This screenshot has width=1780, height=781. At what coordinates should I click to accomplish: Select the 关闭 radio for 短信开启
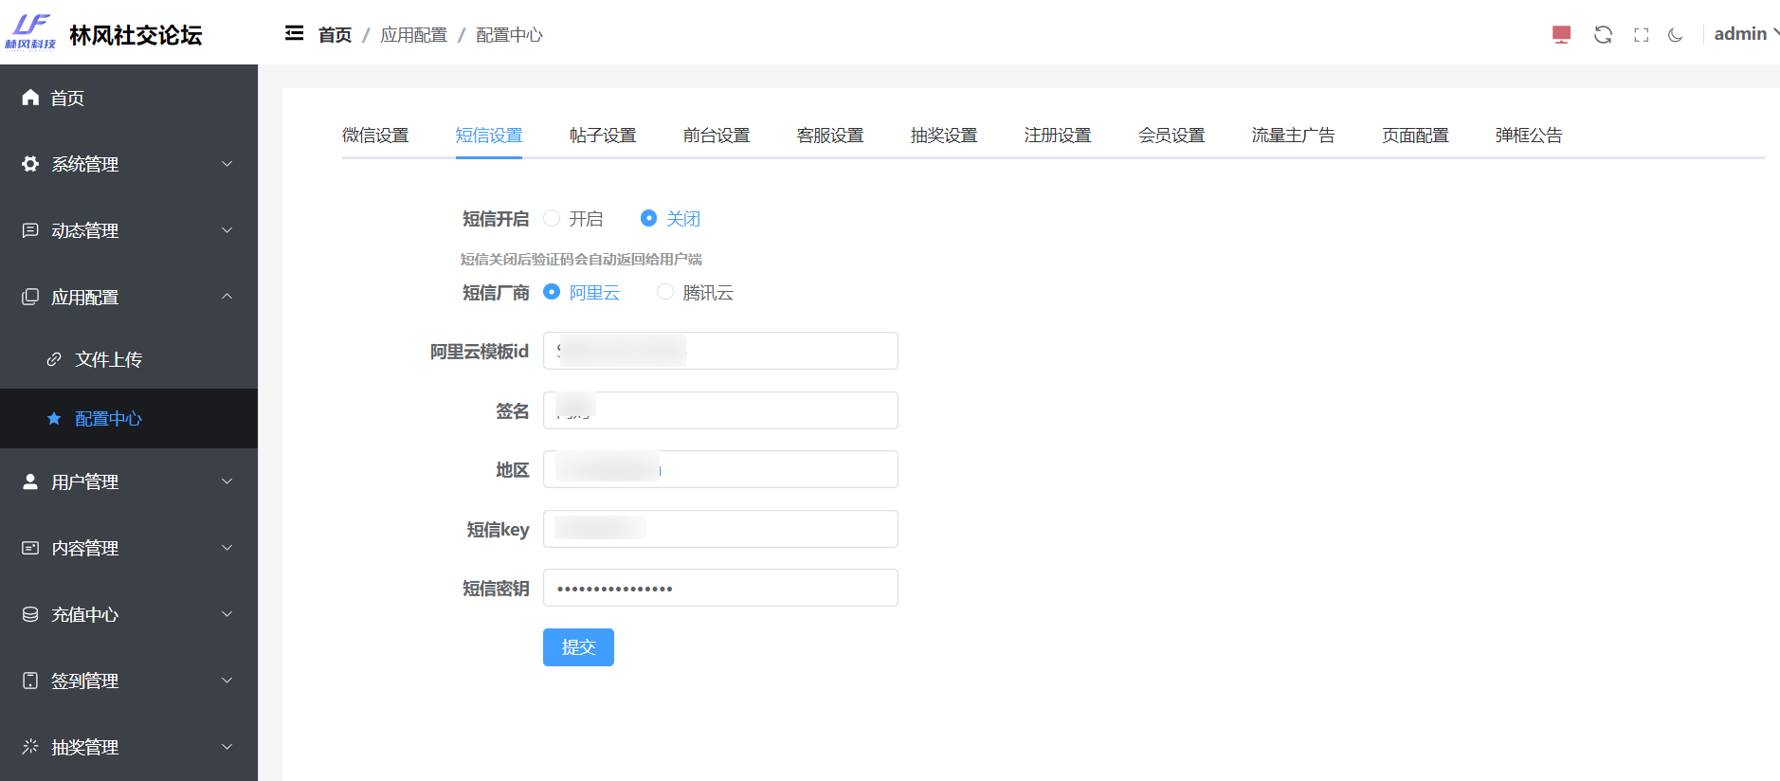click(x=648, y=218)
